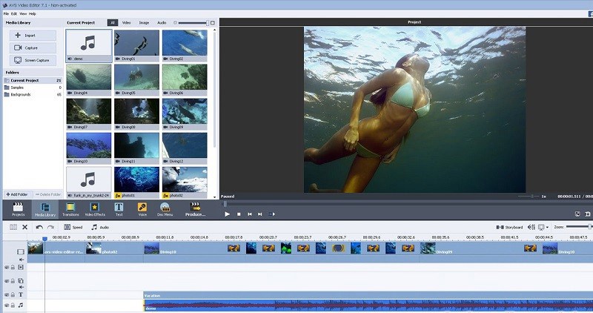Click the full screen preview icon
This screenshot has width=593, height=313.
(x=577, y=214)
